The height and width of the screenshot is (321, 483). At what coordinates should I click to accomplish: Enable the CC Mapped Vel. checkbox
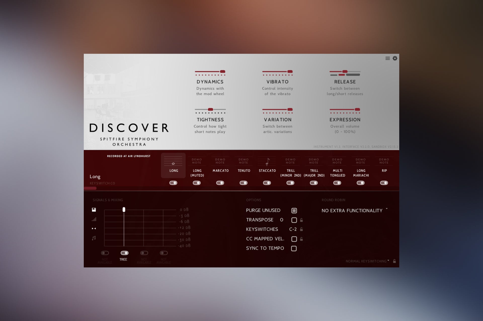pyautogui.click(x=294, y=239)
